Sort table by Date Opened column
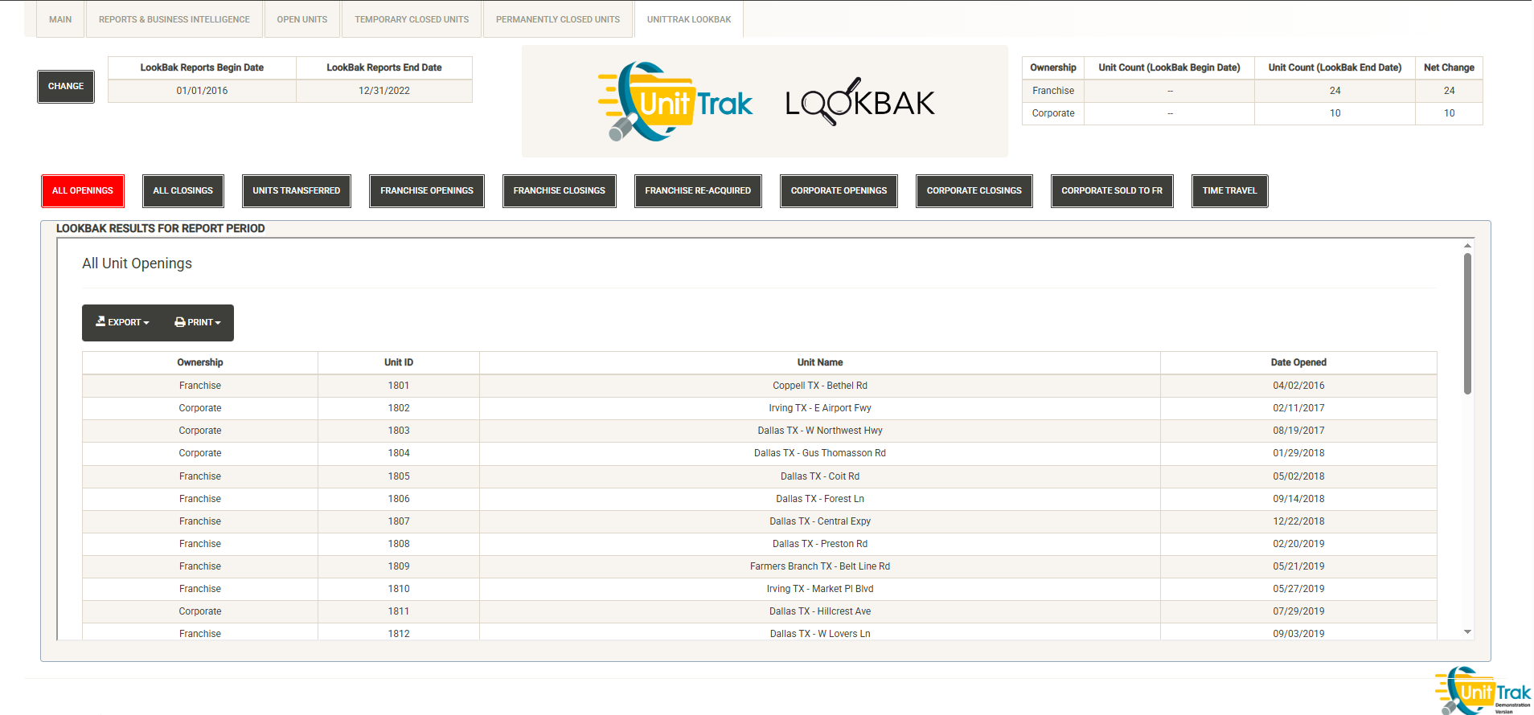The height and width of the screenshot is (715, 1534). click(x=1298, y=362)
